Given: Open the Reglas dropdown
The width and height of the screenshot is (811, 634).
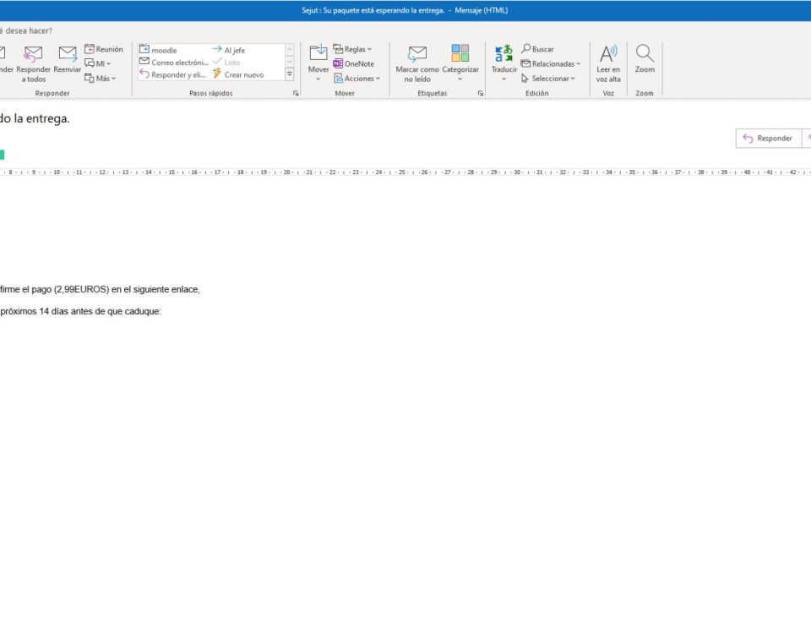Looking at the screenshot, I should tap(352, 49).
